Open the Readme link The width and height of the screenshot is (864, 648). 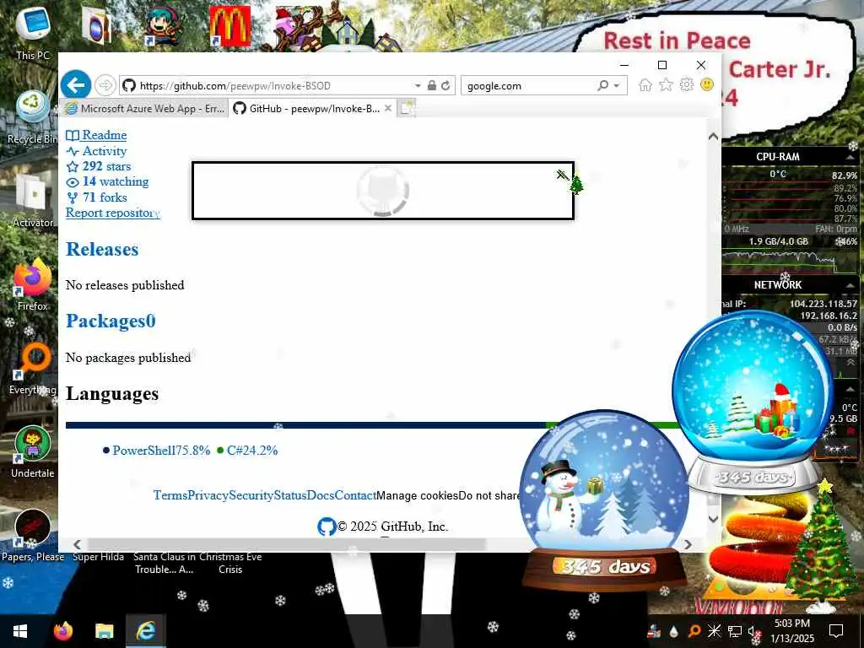[x=96, y=135]
